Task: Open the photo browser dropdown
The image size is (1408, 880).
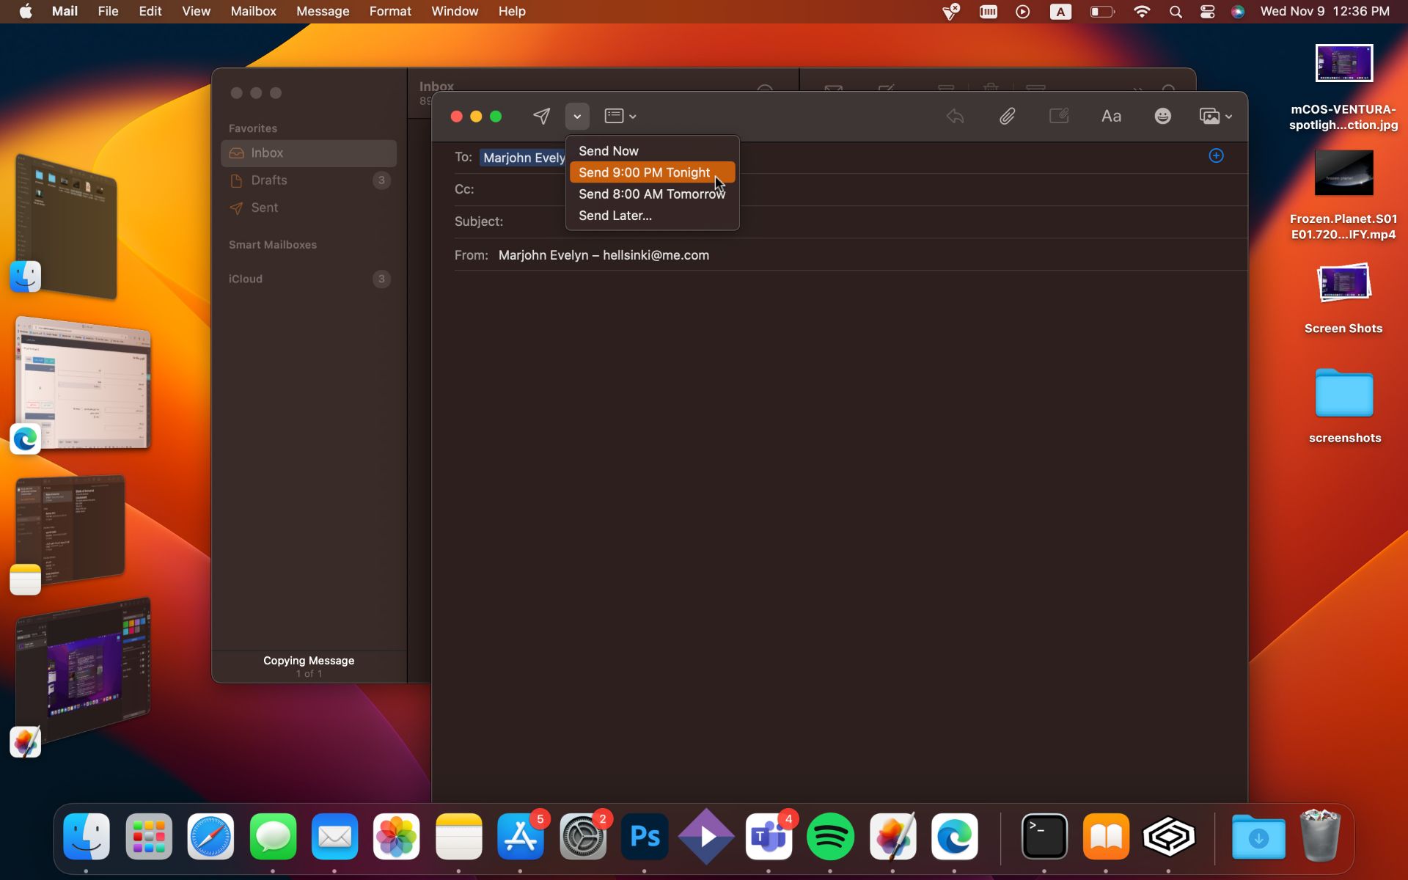Action: point(1215,116)
